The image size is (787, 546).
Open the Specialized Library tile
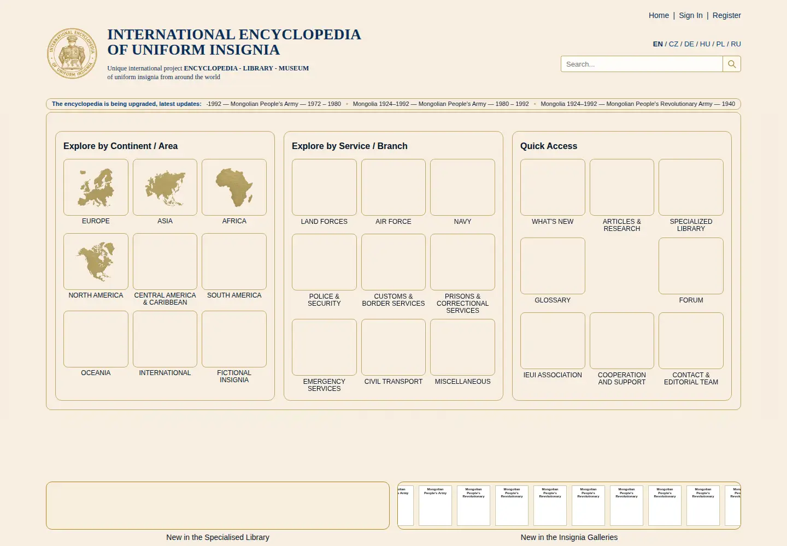pos(691,187)
